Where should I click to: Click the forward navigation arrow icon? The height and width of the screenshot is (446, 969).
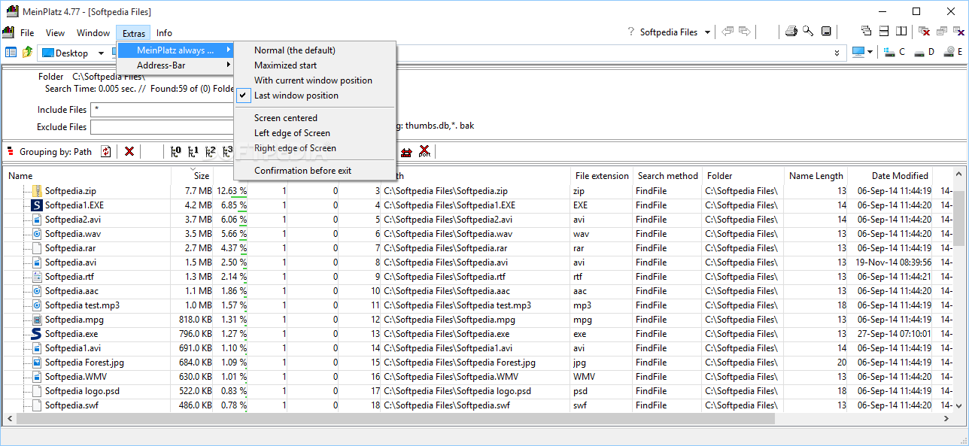pos(745,32)
